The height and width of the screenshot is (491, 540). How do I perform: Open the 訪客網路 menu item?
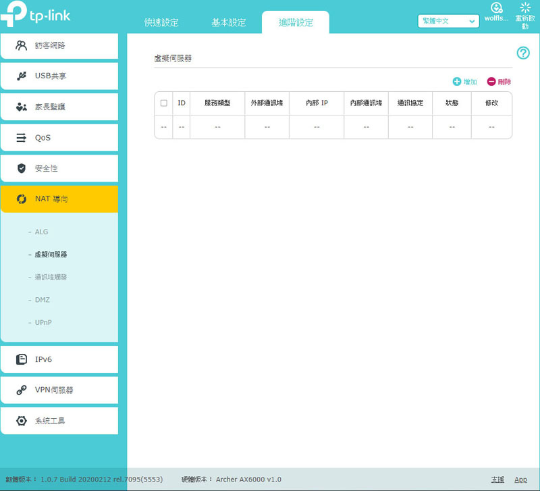click(x=59, y=46)
